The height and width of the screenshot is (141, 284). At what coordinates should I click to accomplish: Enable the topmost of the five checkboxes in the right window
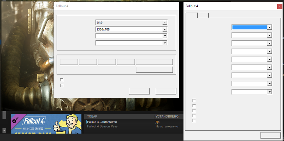click(194, 100)
